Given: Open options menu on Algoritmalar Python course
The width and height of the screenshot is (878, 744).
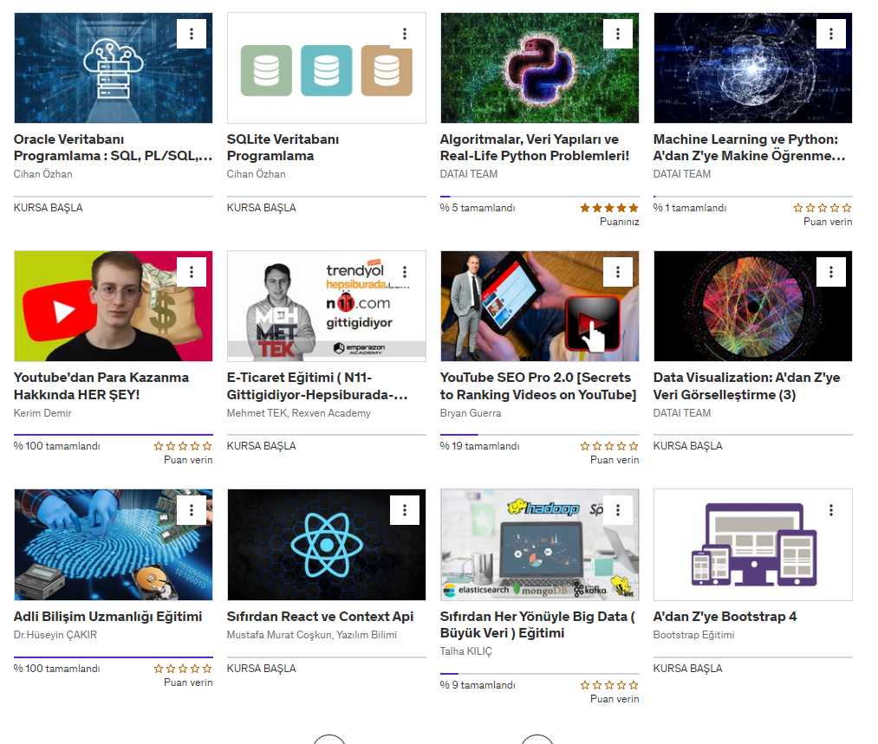Looking at the screenshot, I should coord(618,34).
